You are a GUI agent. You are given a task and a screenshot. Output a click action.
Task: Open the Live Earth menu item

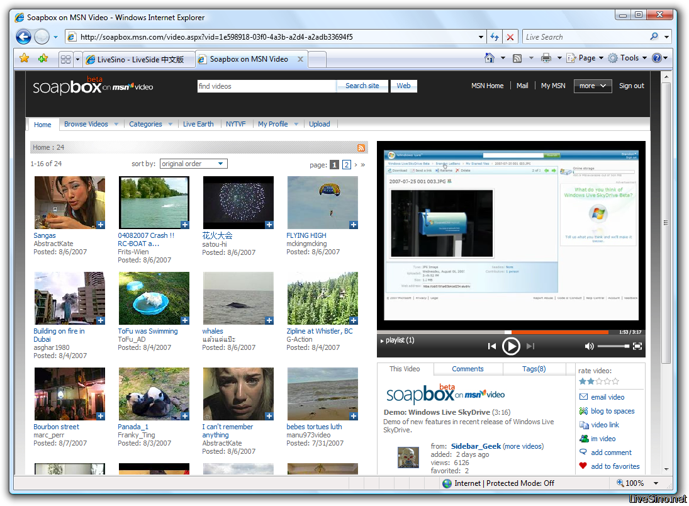tap(198, 124)
